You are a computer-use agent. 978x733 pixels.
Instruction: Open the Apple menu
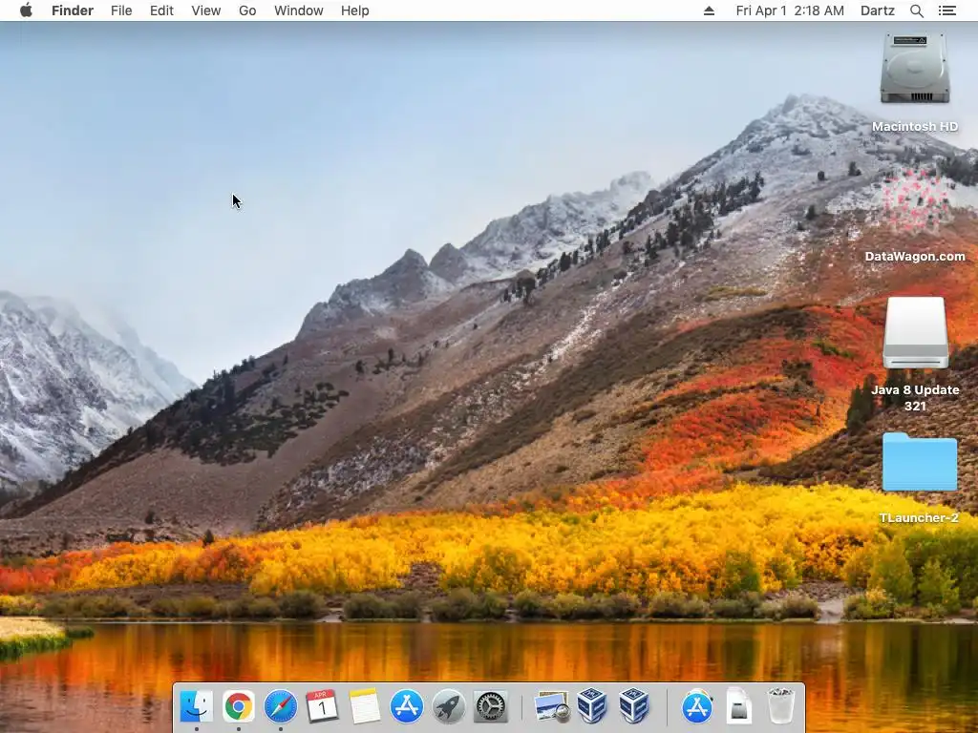[26, 10]
